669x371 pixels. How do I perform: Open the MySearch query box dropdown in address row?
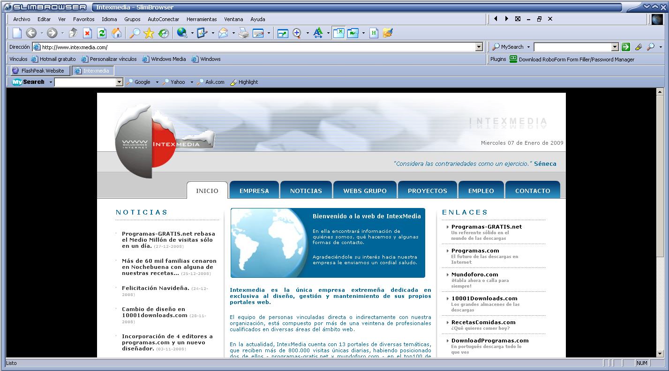[615, 47]
